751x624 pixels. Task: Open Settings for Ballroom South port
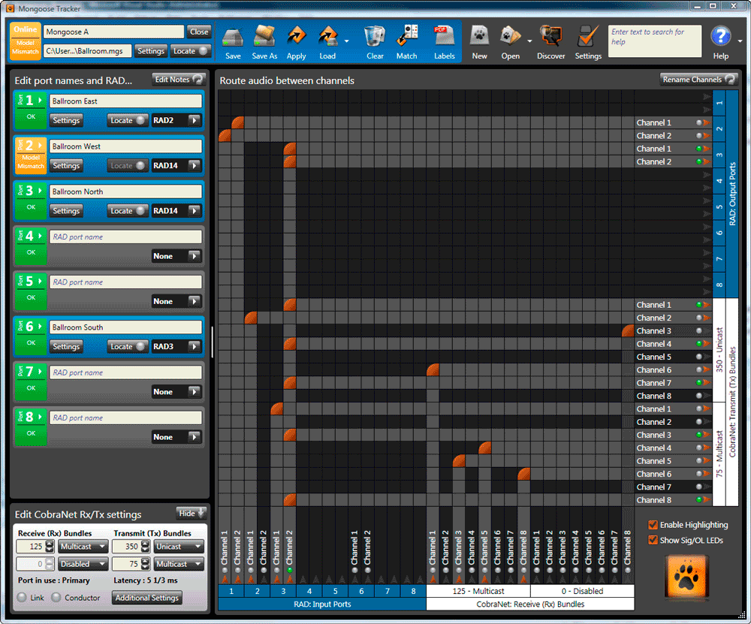pyautogui.click(x=66, y=346)
